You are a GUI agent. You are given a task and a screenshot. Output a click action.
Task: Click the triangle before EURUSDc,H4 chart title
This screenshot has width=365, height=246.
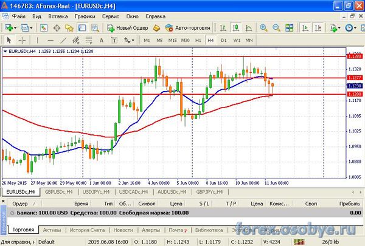[x=5, y=52]
